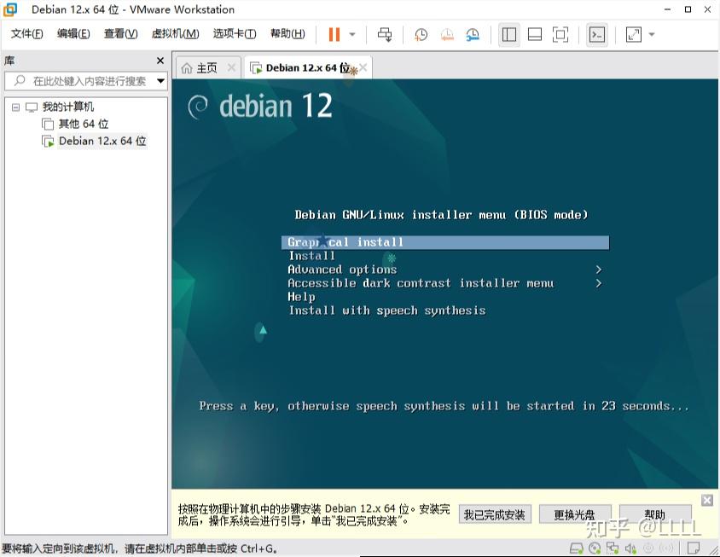Viewport: 720px width, 557px height.
Task: Click the CD/DVD drive status icon
Action: coord(595,548)
